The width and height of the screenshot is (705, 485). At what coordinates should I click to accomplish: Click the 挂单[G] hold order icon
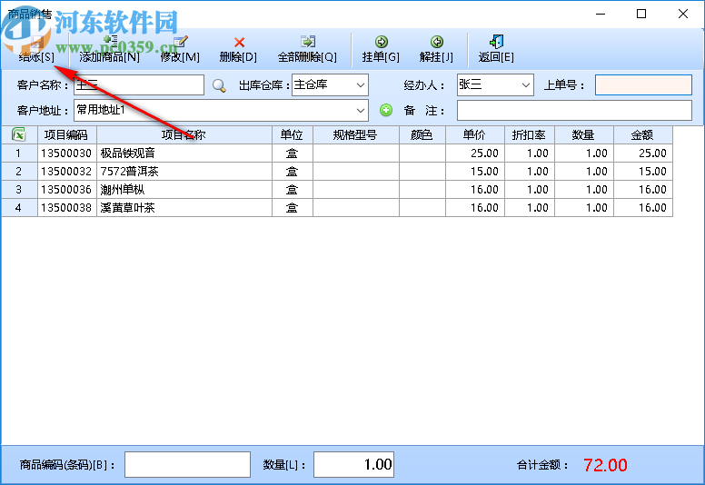click(x=382, y=42)
